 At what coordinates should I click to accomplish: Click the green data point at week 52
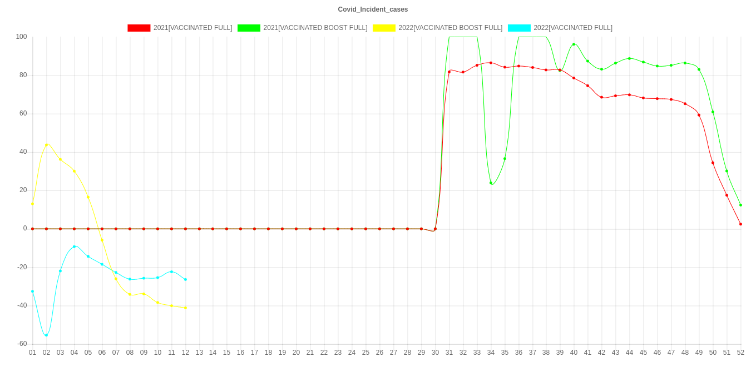point(740,205)
